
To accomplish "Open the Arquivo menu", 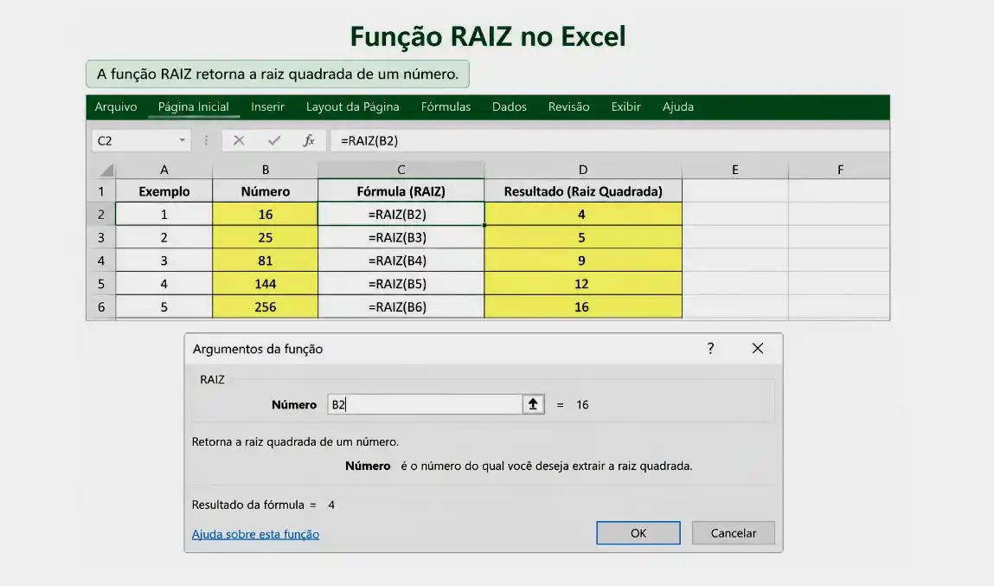I will pos(115,106).
